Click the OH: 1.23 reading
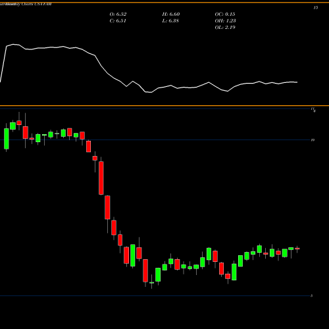This screenshot has width=329, height=329. pos(225,21)
